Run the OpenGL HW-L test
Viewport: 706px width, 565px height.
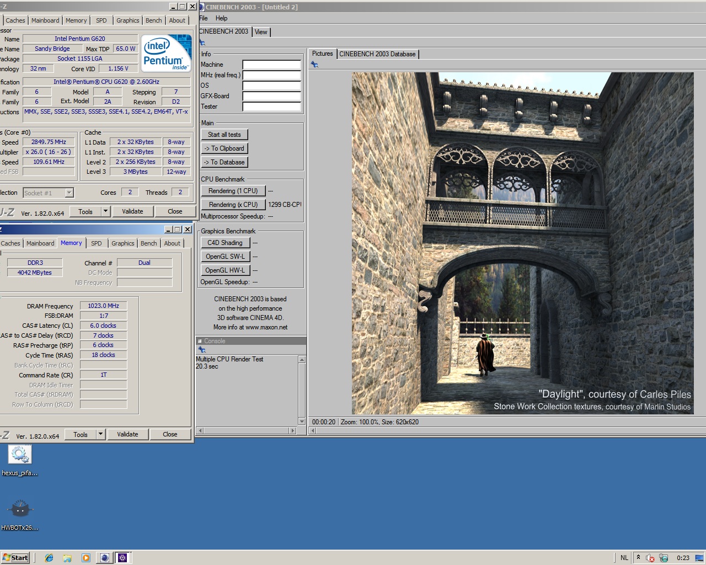pos(225,270)
